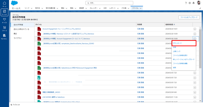Choose 削除 from the row menu
Viewport: 203px width, 107px height.
point(175,68)
